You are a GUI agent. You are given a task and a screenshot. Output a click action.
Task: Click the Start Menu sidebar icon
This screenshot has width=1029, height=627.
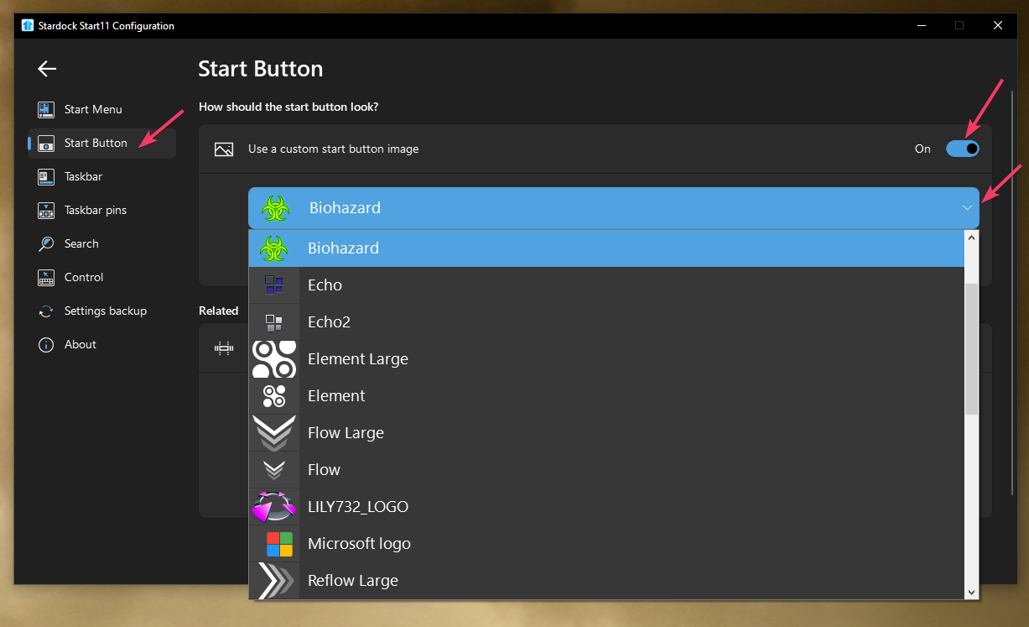click(x=46, y=110)
